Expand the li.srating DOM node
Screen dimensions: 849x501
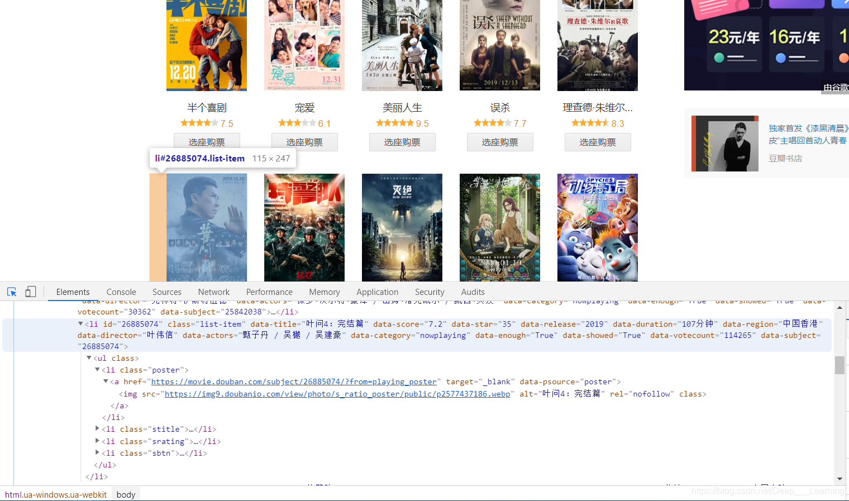tap(98, 441)
